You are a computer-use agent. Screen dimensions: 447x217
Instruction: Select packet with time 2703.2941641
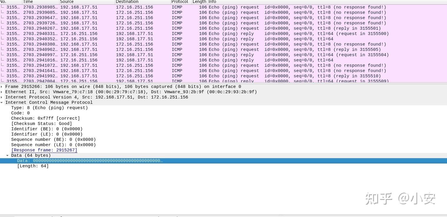pyautogui.click(x=224, y=71)
